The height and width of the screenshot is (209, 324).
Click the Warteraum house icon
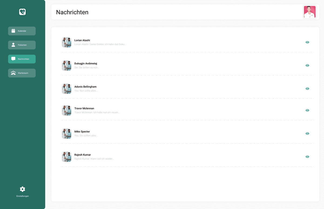[13, 73]
